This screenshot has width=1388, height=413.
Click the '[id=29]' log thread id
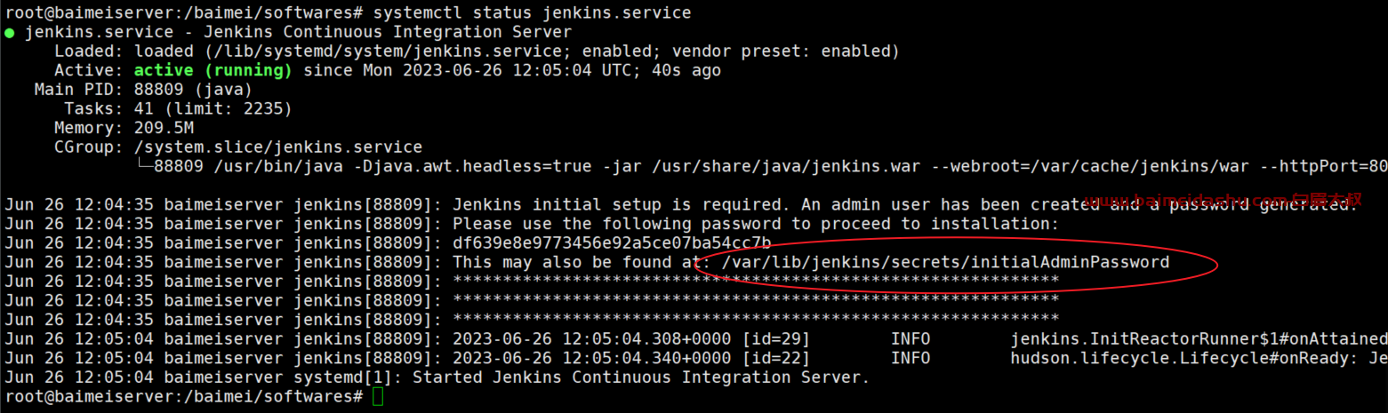(x=775, y=339)
